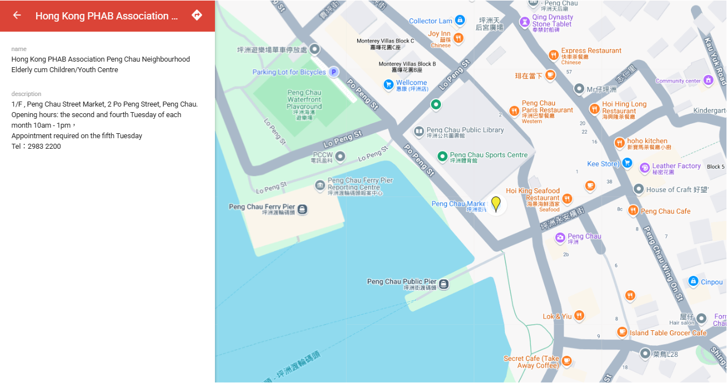Click the back arrow in the red header
727x383 pixels.
pyautogui.click(x=17, y=16)
